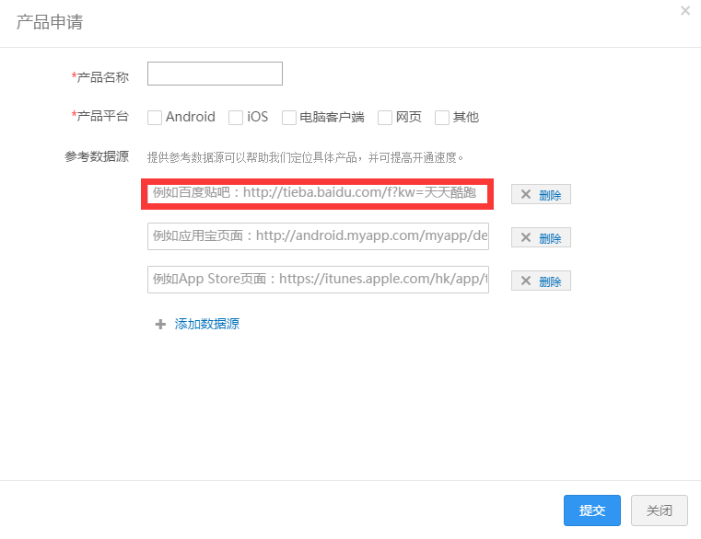Close the dialog with the top-right X icon
Viewport: 701px width, 539px height.
(684, 11)
